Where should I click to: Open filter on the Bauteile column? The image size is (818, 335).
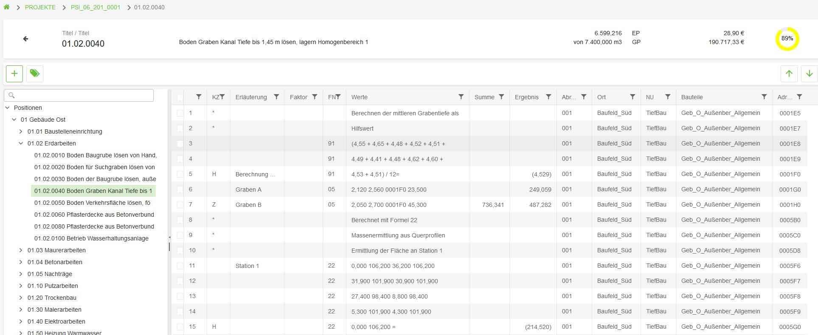click(764, 97)
